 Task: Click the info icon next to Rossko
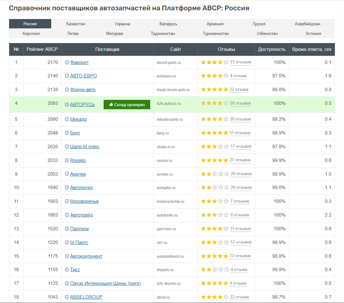(67, 160)
